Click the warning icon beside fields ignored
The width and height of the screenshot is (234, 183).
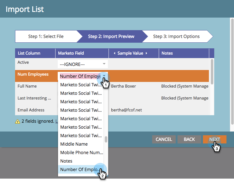coord(18,121)
